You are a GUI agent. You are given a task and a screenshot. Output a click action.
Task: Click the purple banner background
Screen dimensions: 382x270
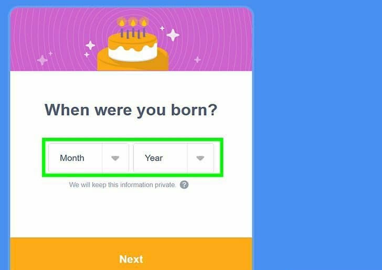215,39
